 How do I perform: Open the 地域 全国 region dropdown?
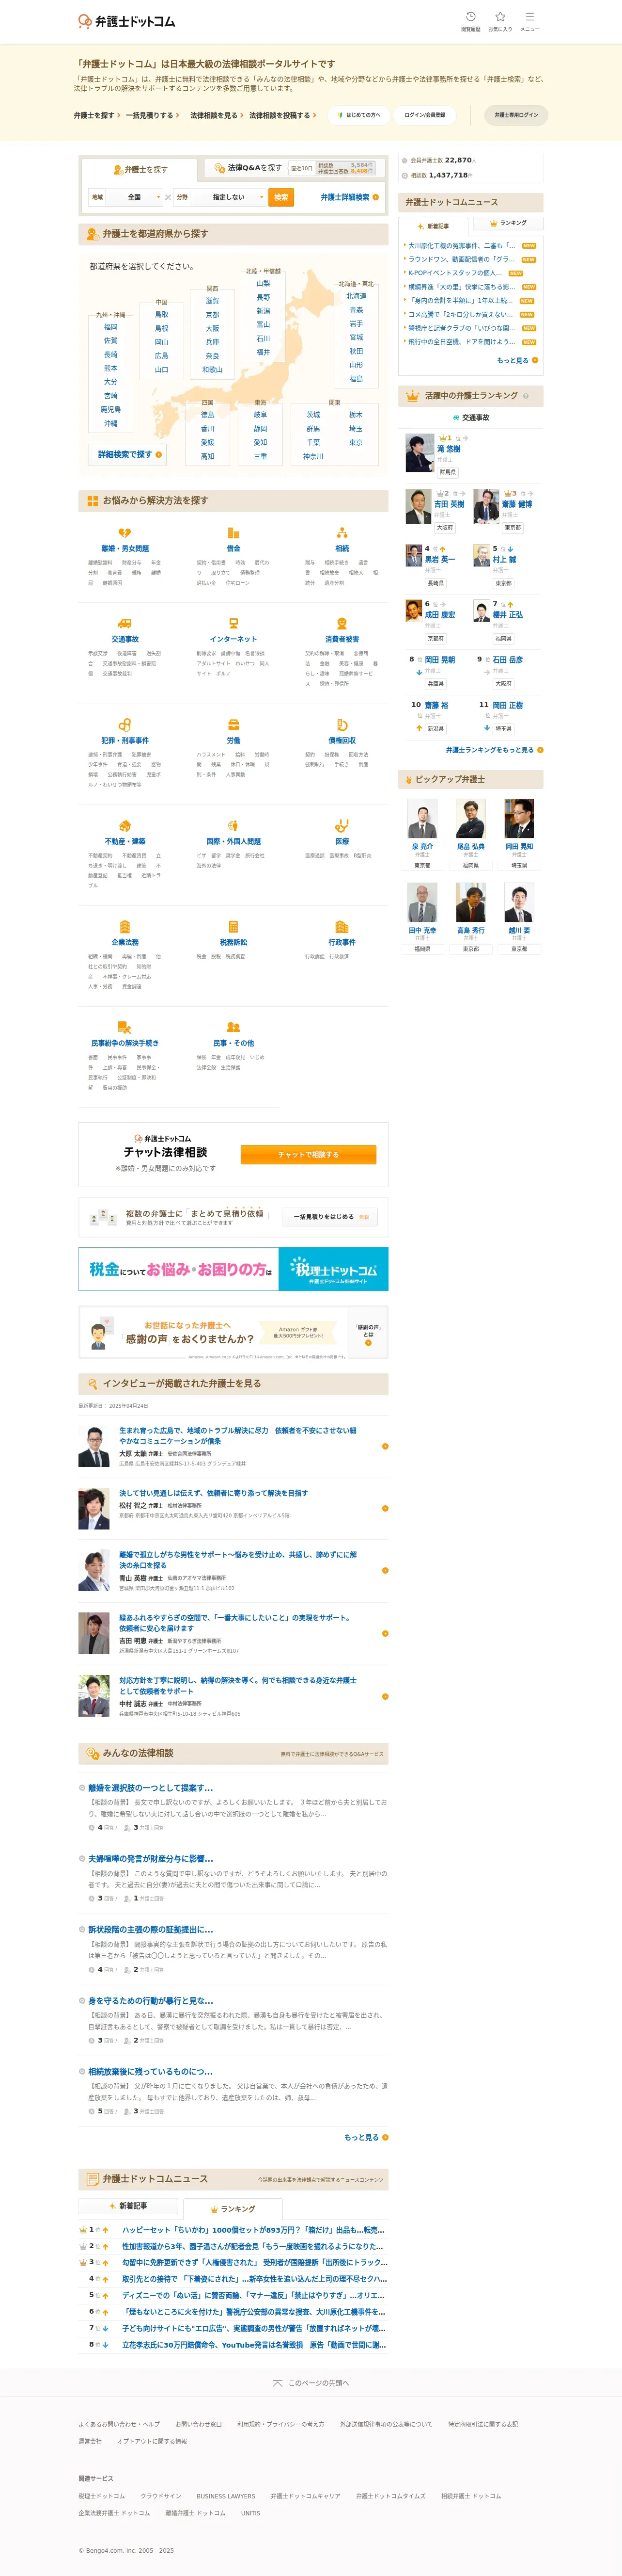tap(126, 197)
